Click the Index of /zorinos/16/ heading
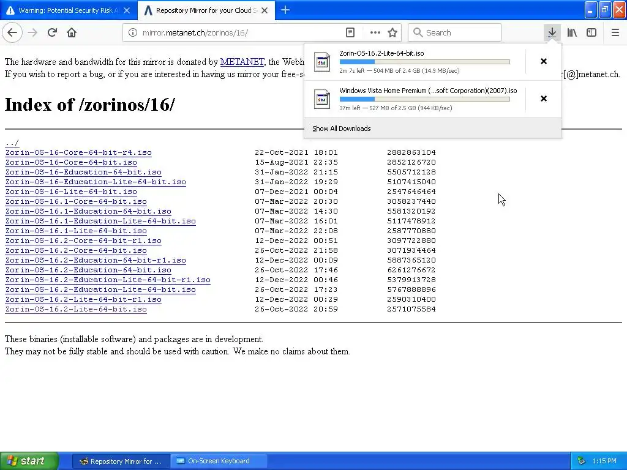The width and height of the screenshot is (627, 470). click(89, 105)
